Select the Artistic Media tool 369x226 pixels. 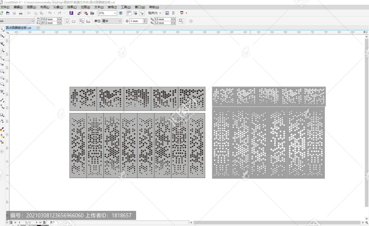coord(2,64)
